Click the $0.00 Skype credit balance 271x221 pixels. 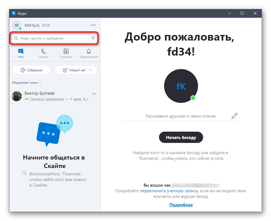coord(46,25)
